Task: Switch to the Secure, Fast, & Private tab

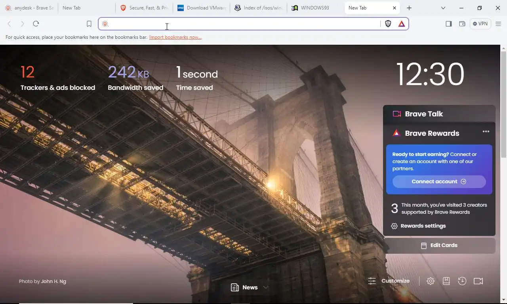Action: [x=145, y=8]
